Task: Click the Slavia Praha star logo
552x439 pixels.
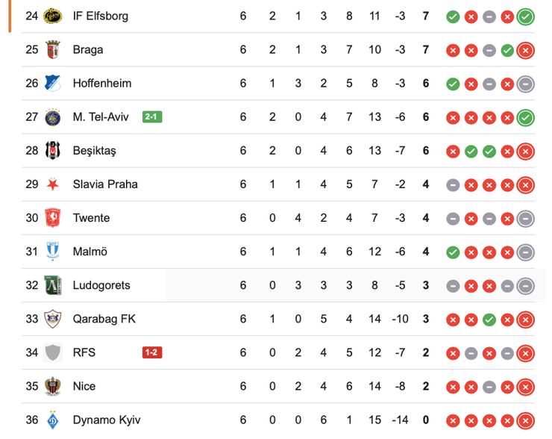Action: 52,184
